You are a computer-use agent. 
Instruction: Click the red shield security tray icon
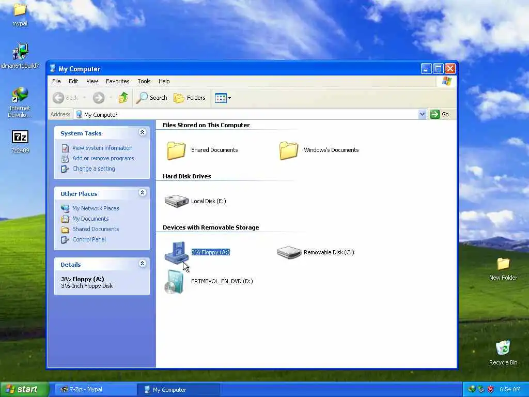coord(491,389)
